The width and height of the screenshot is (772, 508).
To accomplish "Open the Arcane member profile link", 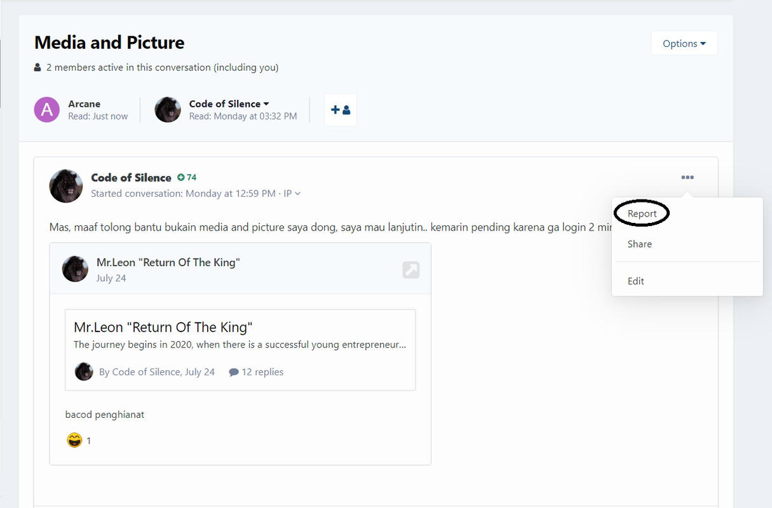I will (x=85, y=104).
